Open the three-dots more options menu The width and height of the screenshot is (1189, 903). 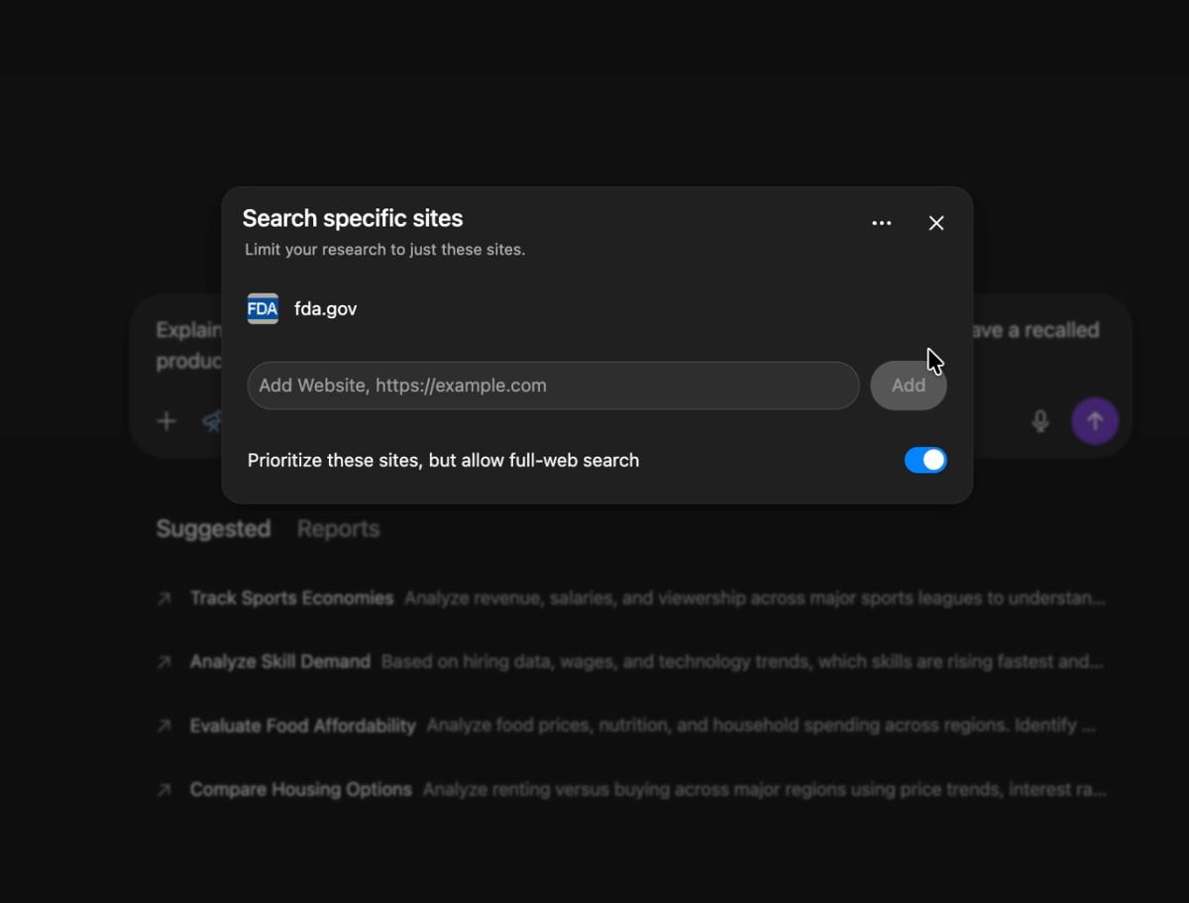[881, 223]
